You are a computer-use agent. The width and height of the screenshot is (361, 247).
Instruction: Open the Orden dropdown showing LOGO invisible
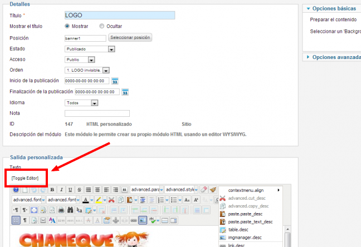tap(87, 70)
